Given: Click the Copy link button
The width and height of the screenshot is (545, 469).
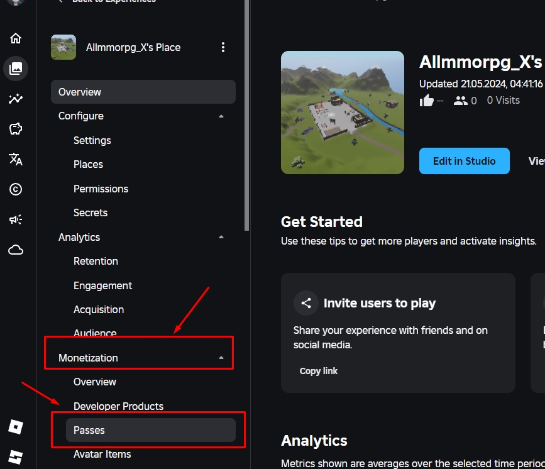Looking at the screenshot, I should tap(318, 371).
